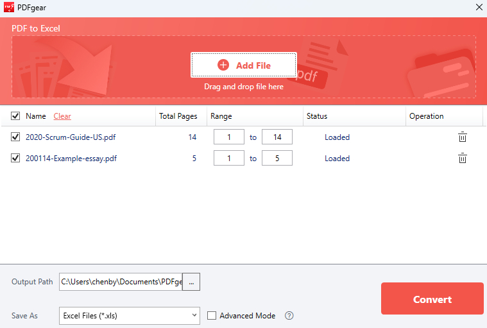Click total pages value 14
The width and height of the screenshot is (487, 328).
pos(192,137)
